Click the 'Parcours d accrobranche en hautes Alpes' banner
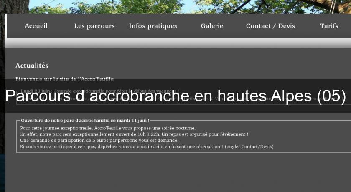 [175, 96]
